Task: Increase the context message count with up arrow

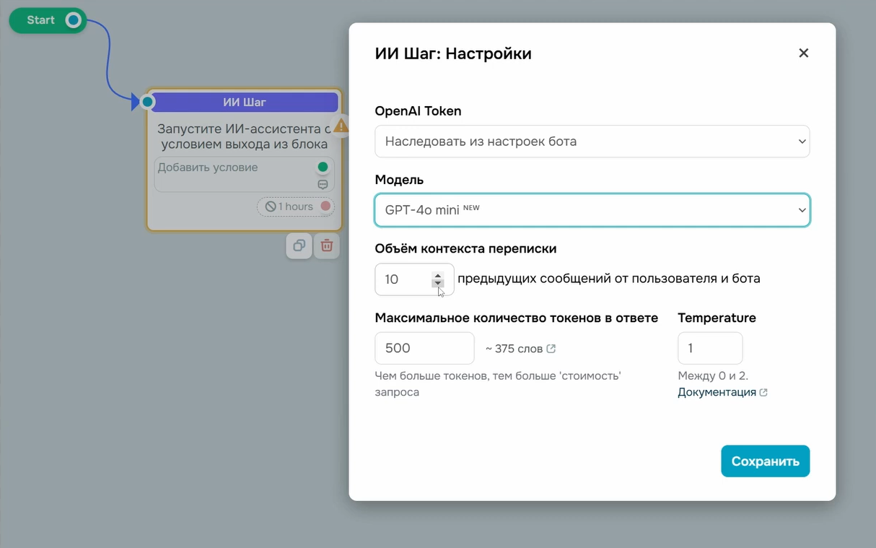Action: (438, 275)
